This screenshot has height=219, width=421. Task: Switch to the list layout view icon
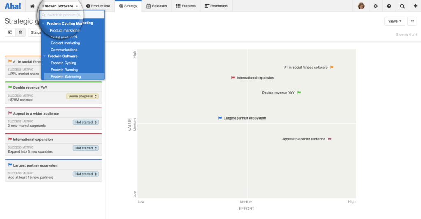(x=10, y=32)
